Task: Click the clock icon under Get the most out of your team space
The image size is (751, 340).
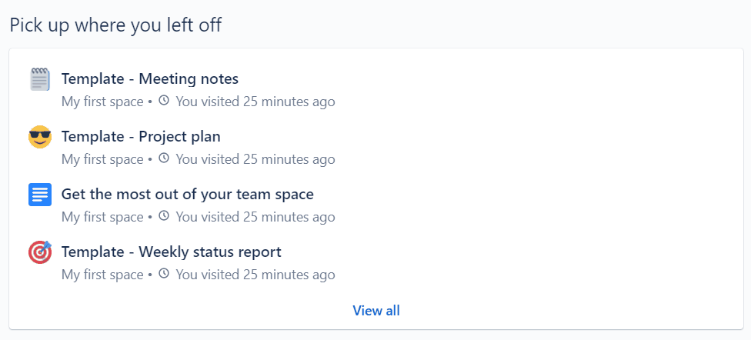Action: click(x=164, y=216)
